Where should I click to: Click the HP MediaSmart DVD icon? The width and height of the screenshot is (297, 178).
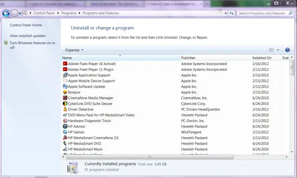coord(65,144)
